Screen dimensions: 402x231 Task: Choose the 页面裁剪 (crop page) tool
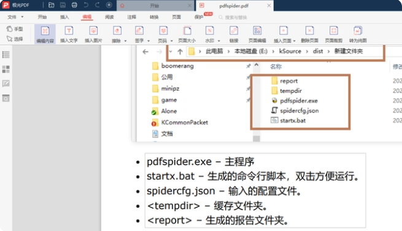[x=333, y=34]
